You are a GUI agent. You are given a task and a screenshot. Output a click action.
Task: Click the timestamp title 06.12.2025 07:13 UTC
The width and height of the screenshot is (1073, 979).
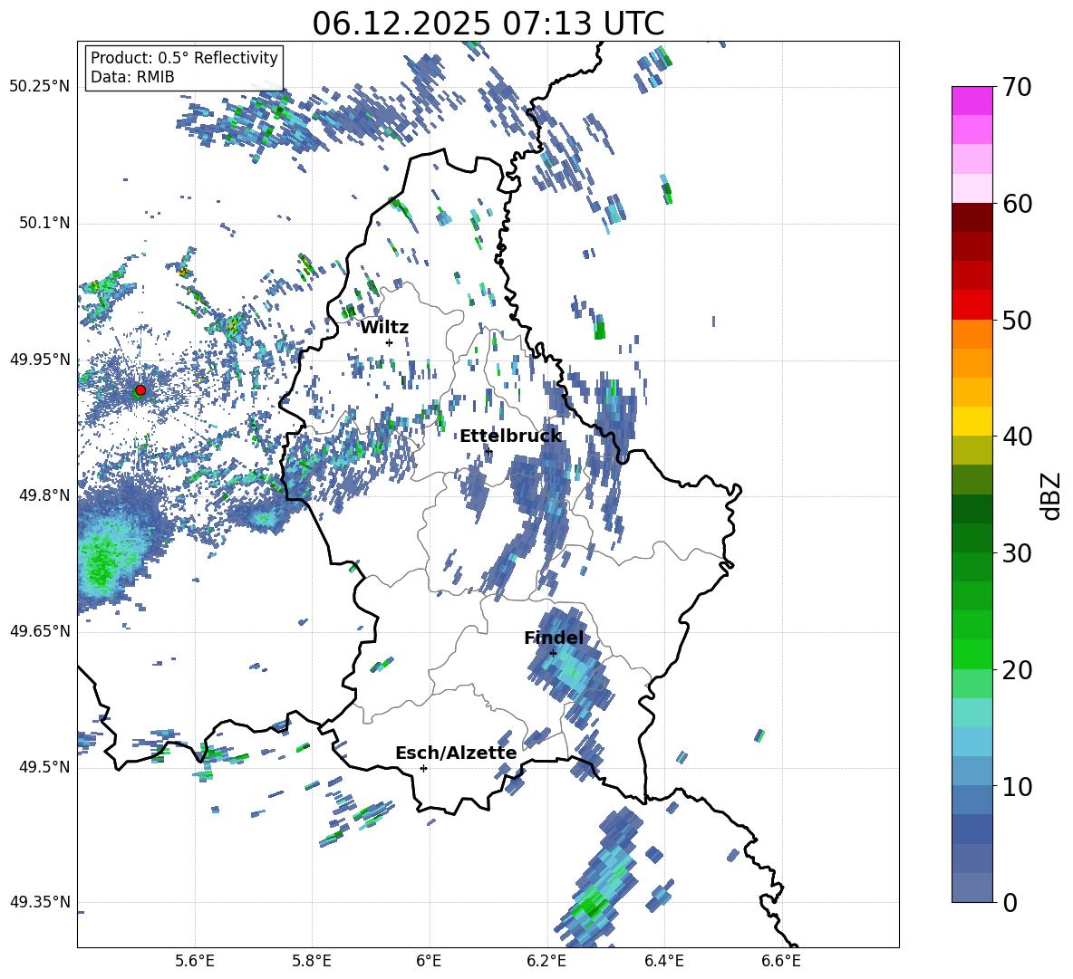click(488, 24)
